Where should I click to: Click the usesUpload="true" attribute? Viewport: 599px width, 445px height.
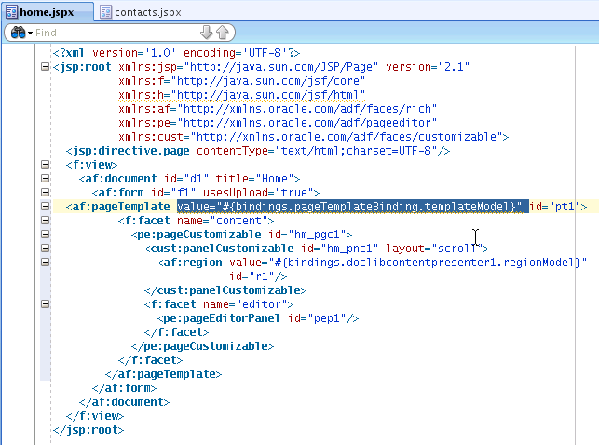pos(257,193)
